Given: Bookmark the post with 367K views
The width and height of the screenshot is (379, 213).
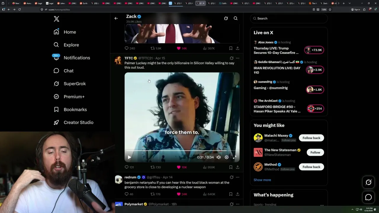Looking at the screenshot, I should [231, 48].
